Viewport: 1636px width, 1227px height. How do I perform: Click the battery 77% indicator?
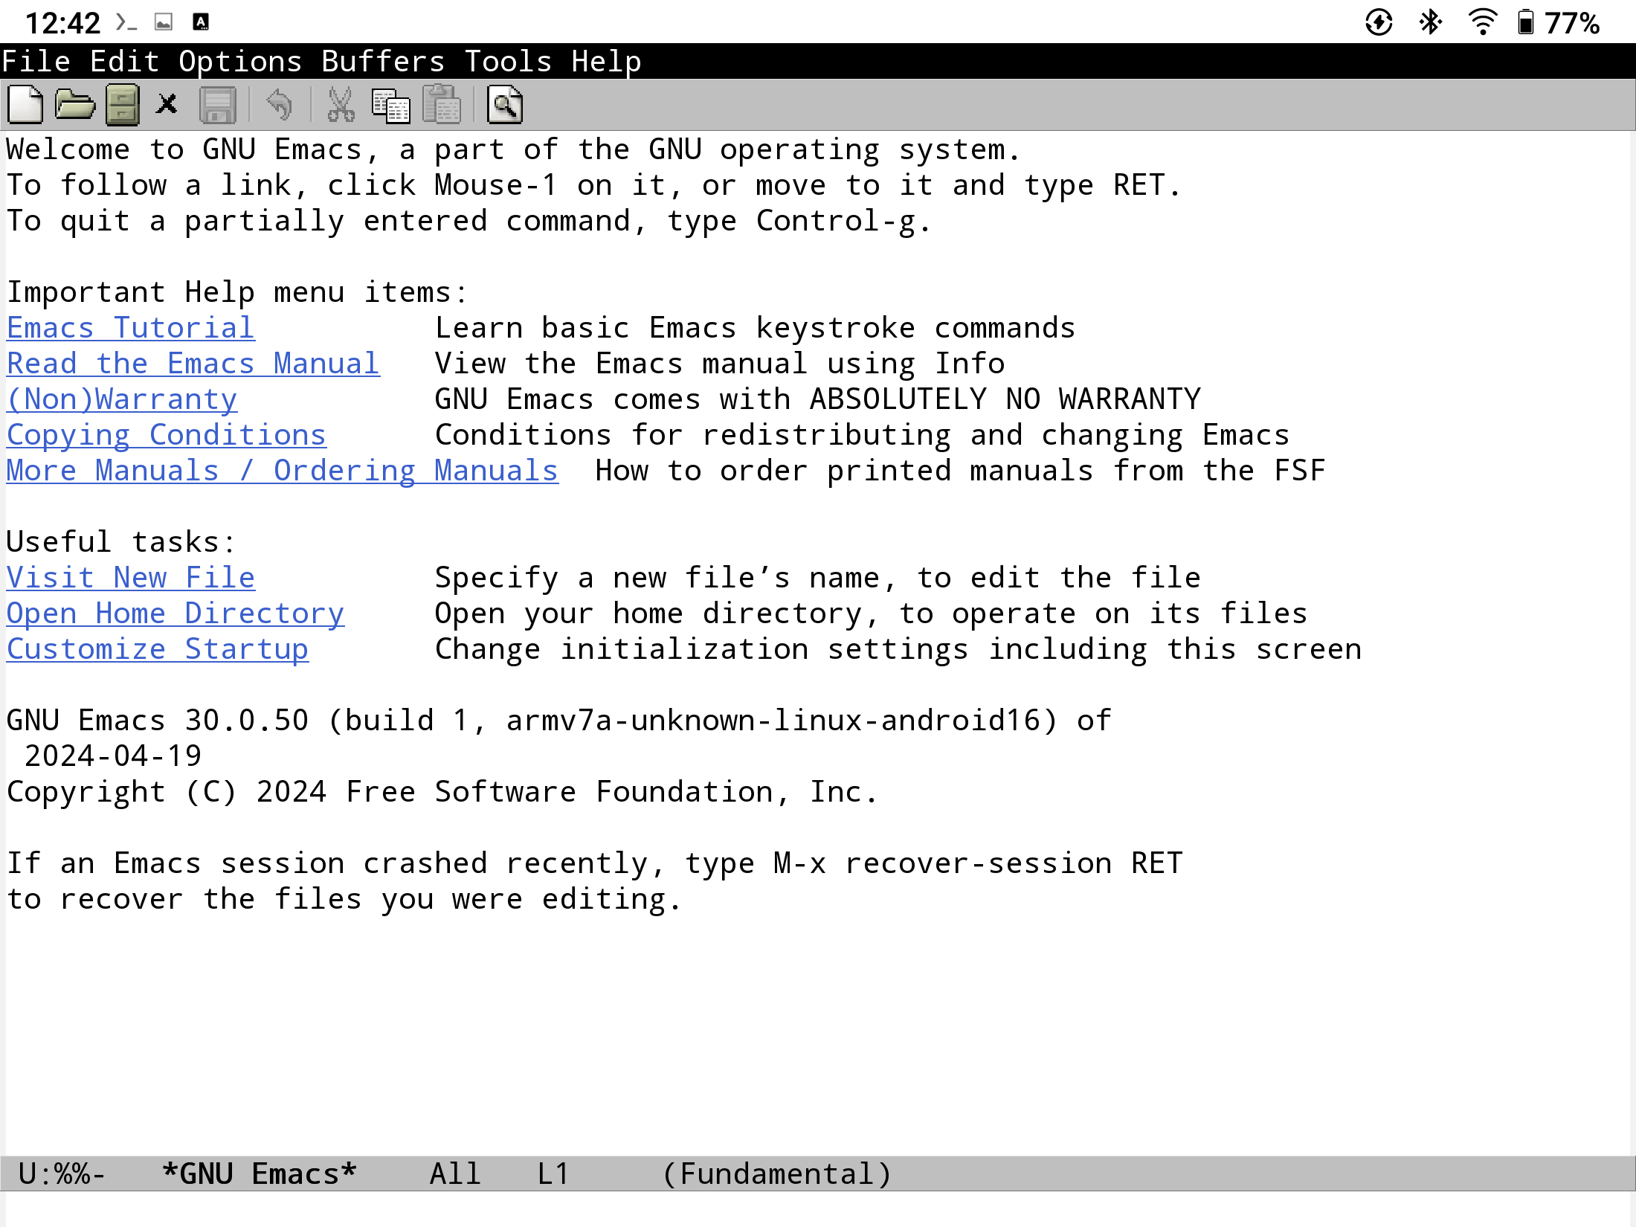coord(1559,22)
